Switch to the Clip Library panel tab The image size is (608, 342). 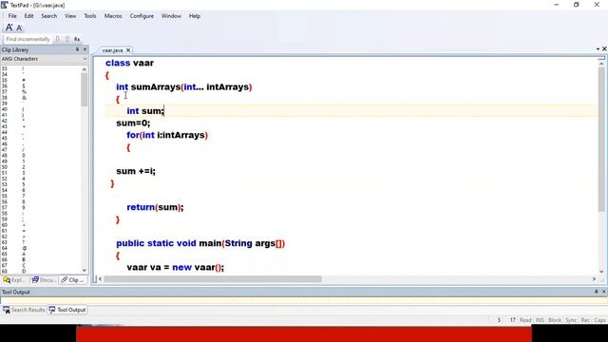pyautogui.click(x=73, y=279)
